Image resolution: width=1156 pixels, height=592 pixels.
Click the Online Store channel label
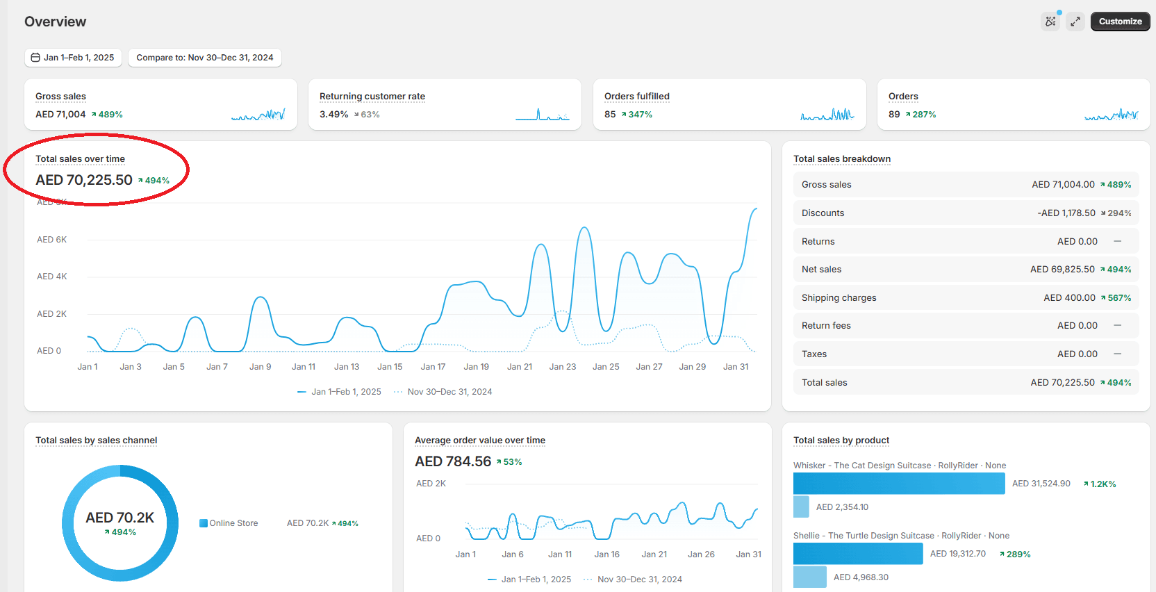(233, 523)
